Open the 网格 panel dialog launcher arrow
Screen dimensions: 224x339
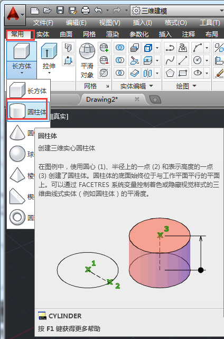click(107, 86)
